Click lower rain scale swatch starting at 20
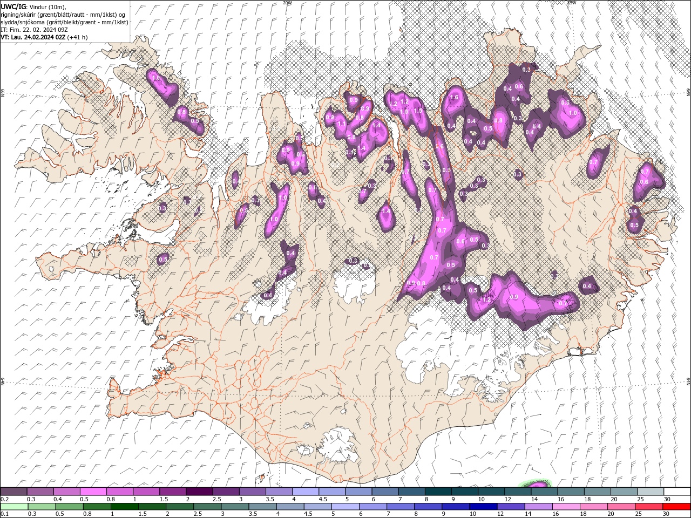The width and height of the screenshot is (691, 518). coord(621,507)
